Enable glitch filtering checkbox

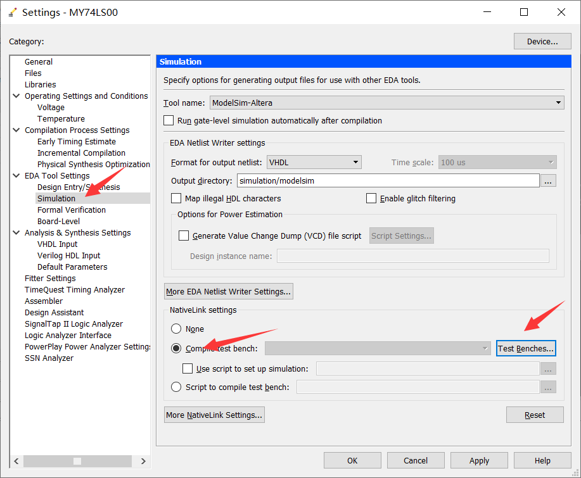tap(371, 198)
